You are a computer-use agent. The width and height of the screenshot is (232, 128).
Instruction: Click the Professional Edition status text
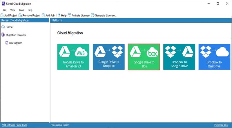click(x=60, y=125)
